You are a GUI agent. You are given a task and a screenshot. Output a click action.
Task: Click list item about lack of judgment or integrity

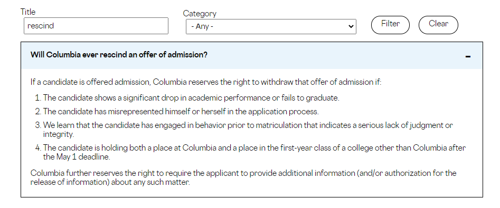(x=248, y=130)
